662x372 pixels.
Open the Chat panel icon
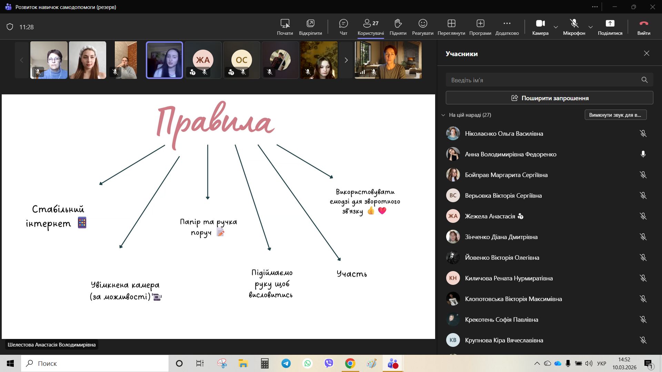[x=343, y=23]
